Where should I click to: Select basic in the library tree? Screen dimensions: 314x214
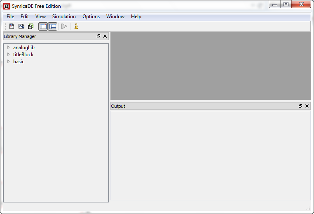tap(19, 62)
